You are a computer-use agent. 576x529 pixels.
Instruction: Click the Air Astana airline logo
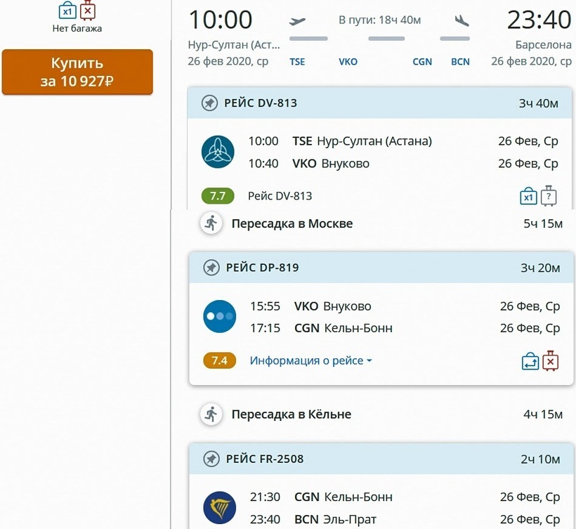tap(218, 152)
